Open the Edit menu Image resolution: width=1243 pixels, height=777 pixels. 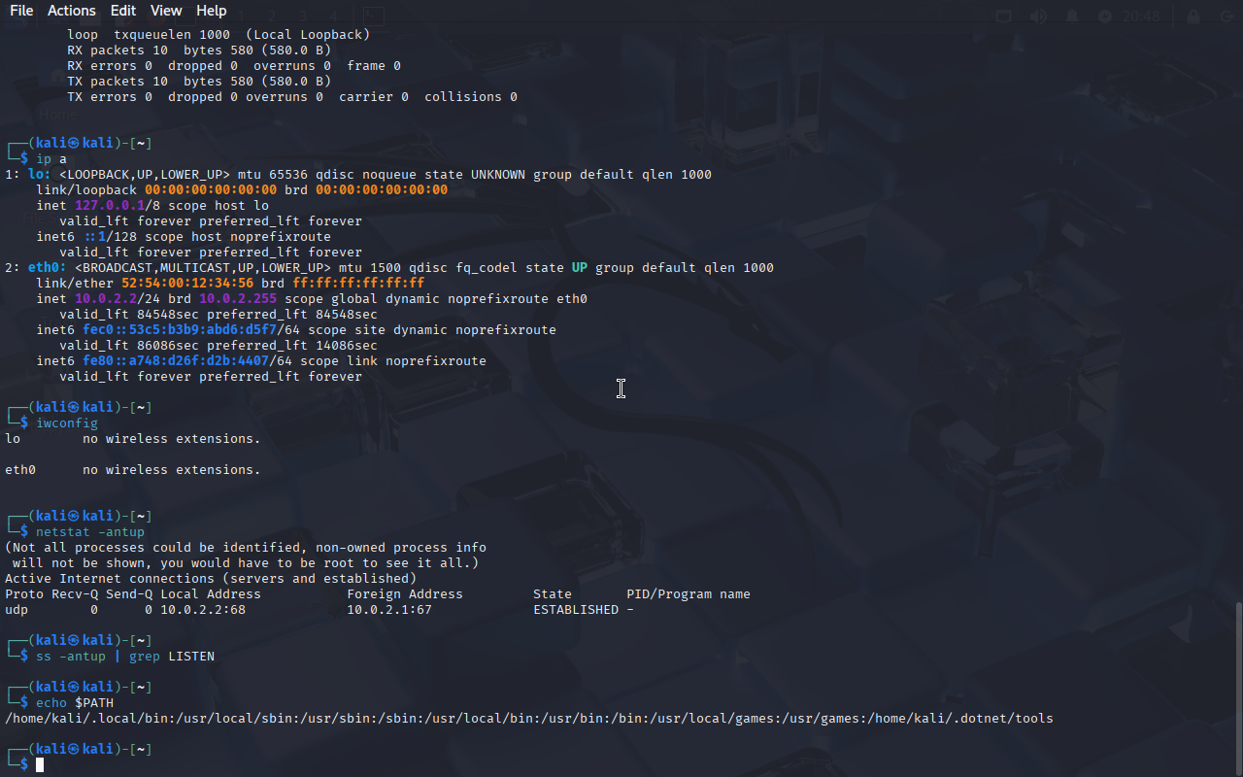[x=123, y=11]
